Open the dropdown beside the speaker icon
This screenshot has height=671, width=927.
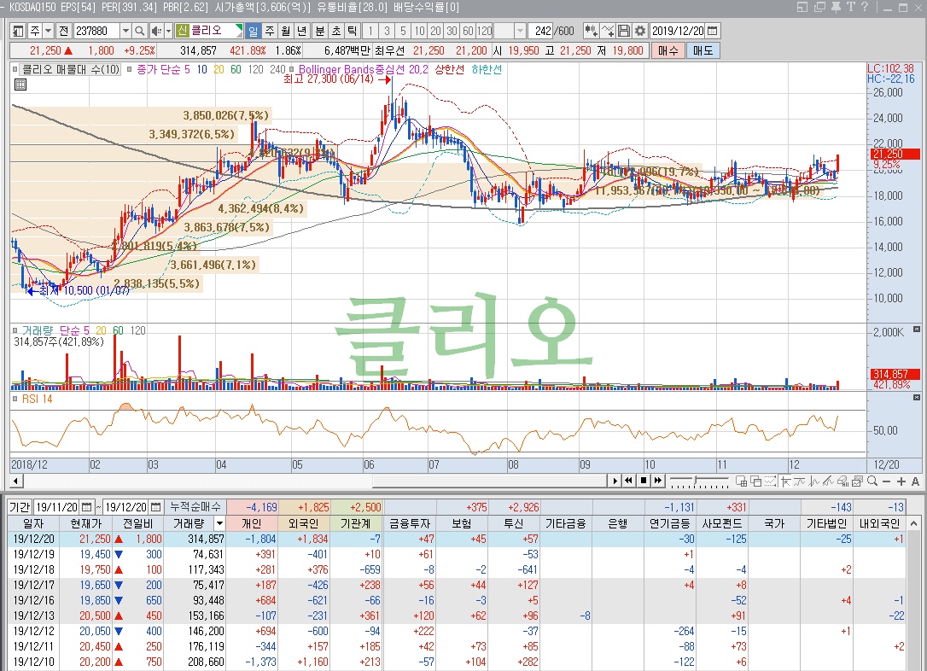pos(168,31)
